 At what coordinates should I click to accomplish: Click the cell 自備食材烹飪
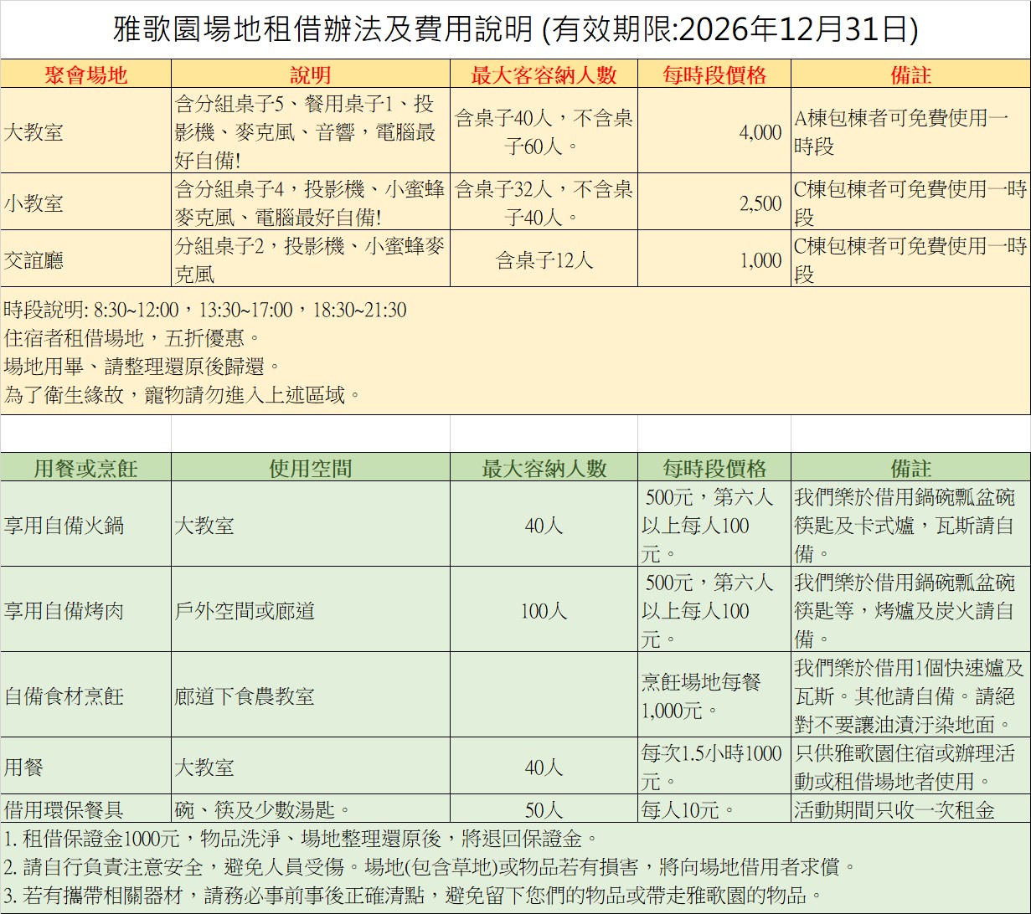point(85,696)
